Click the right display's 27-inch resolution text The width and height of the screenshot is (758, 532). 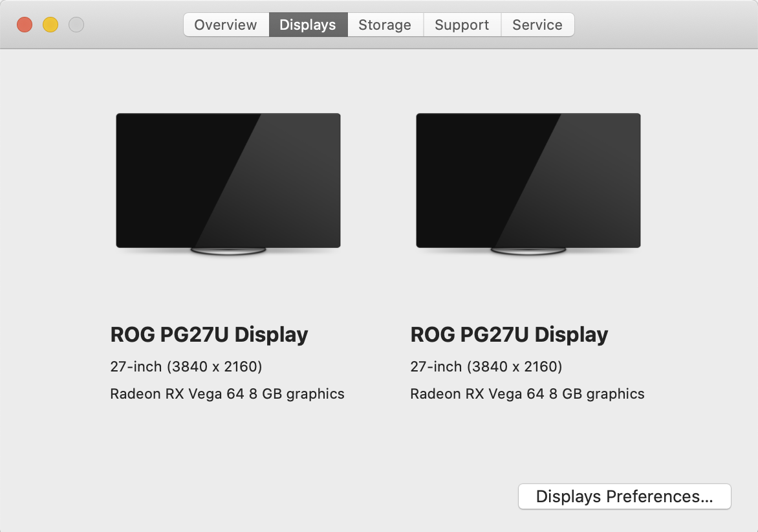(x=486, y=367)
